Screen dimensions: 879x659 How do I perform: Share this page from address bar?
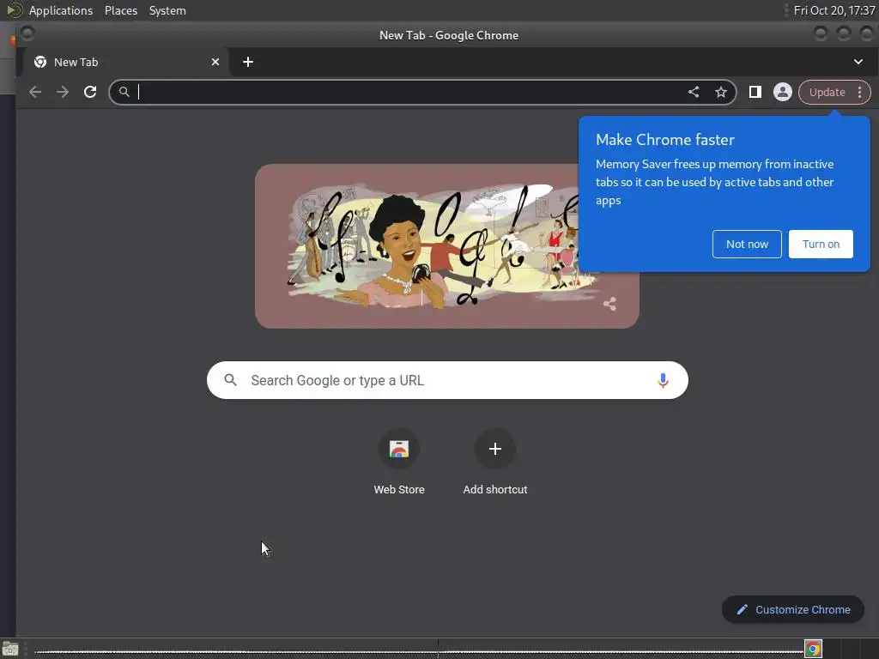pos(694,92)
